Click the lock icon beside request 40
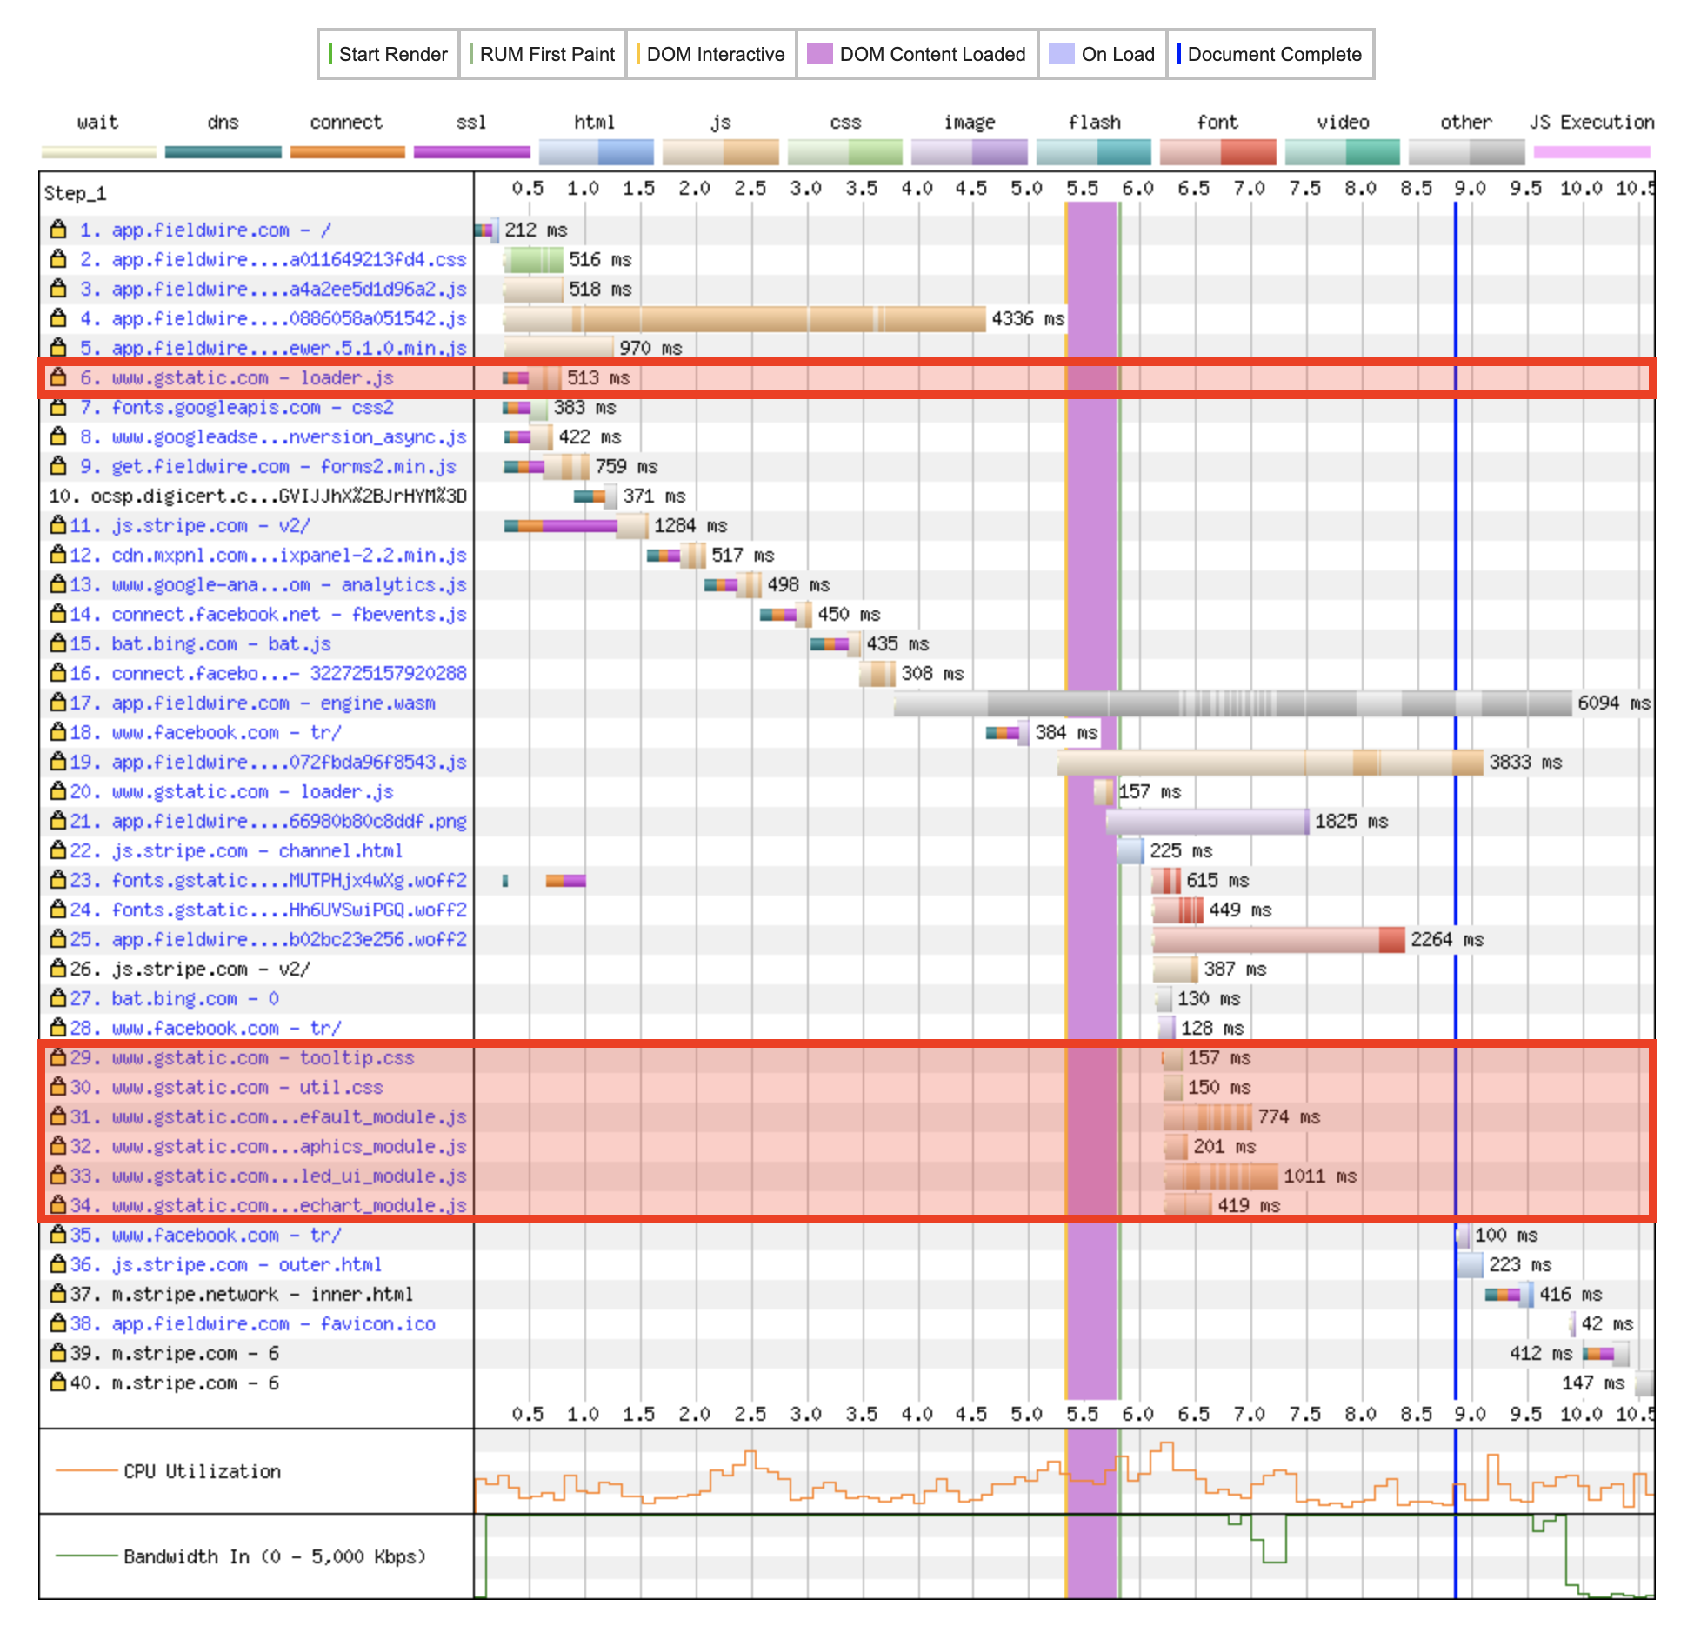Screen dimensions: 1694x1626 (x=58, y=1383)
